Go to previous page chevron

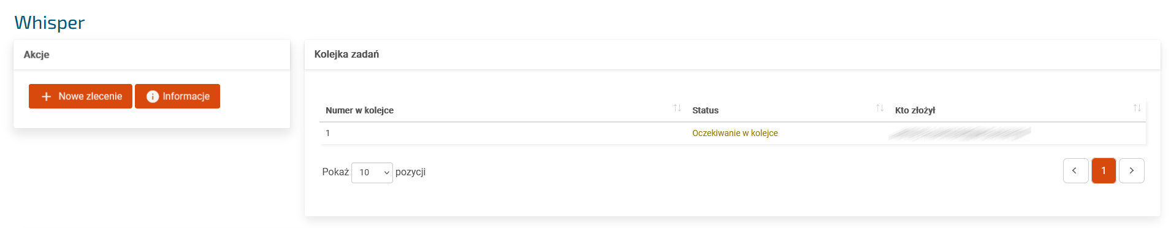click(1075, 171)
